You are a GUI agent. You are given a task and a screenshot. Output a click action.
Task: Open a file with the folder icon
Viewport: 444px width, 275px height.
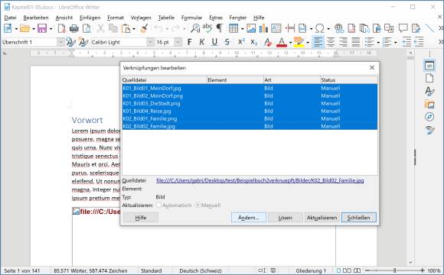tap(25, 28)
